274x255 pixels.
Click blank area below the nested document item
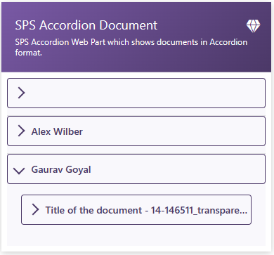pyautogui.click(x=136, y=235)
